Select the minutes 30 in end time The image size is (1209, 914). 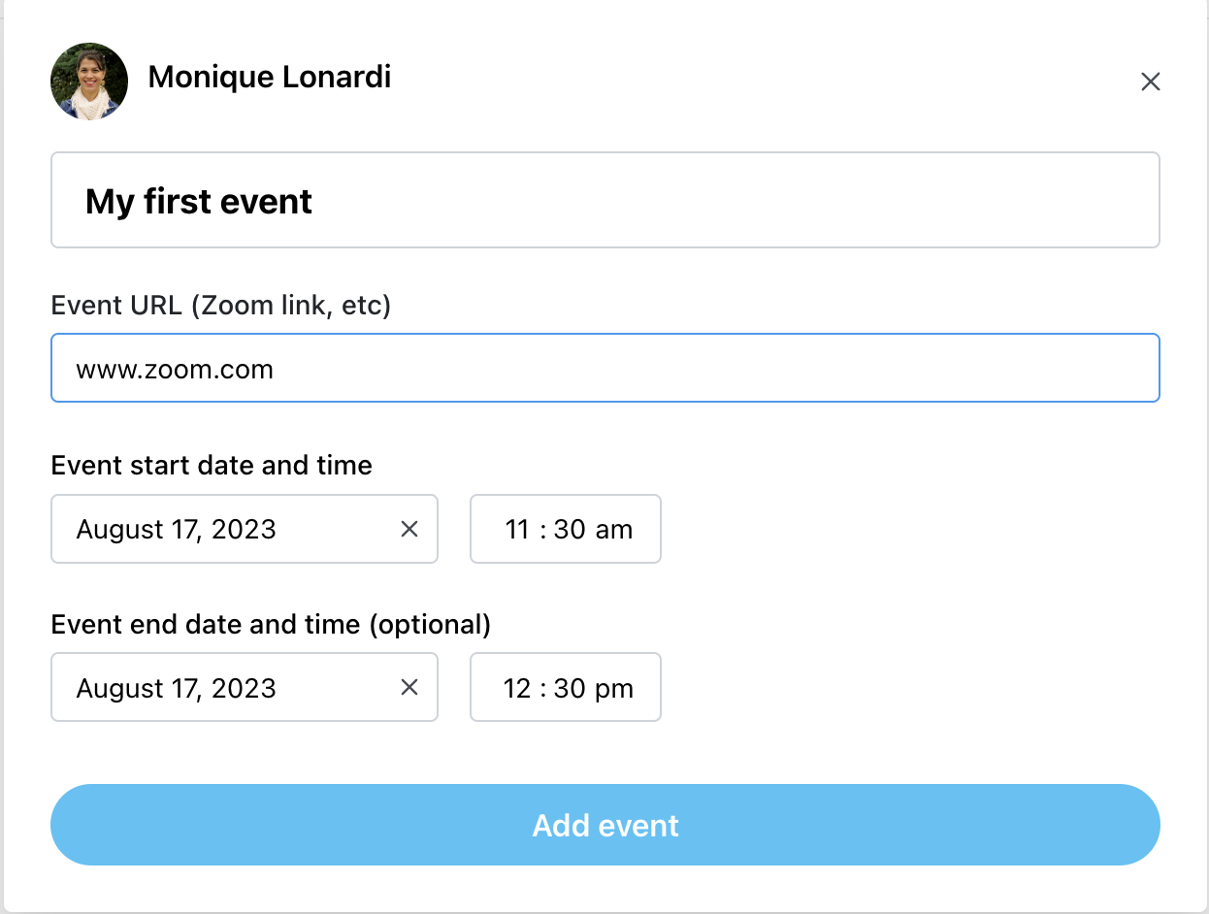570,688
